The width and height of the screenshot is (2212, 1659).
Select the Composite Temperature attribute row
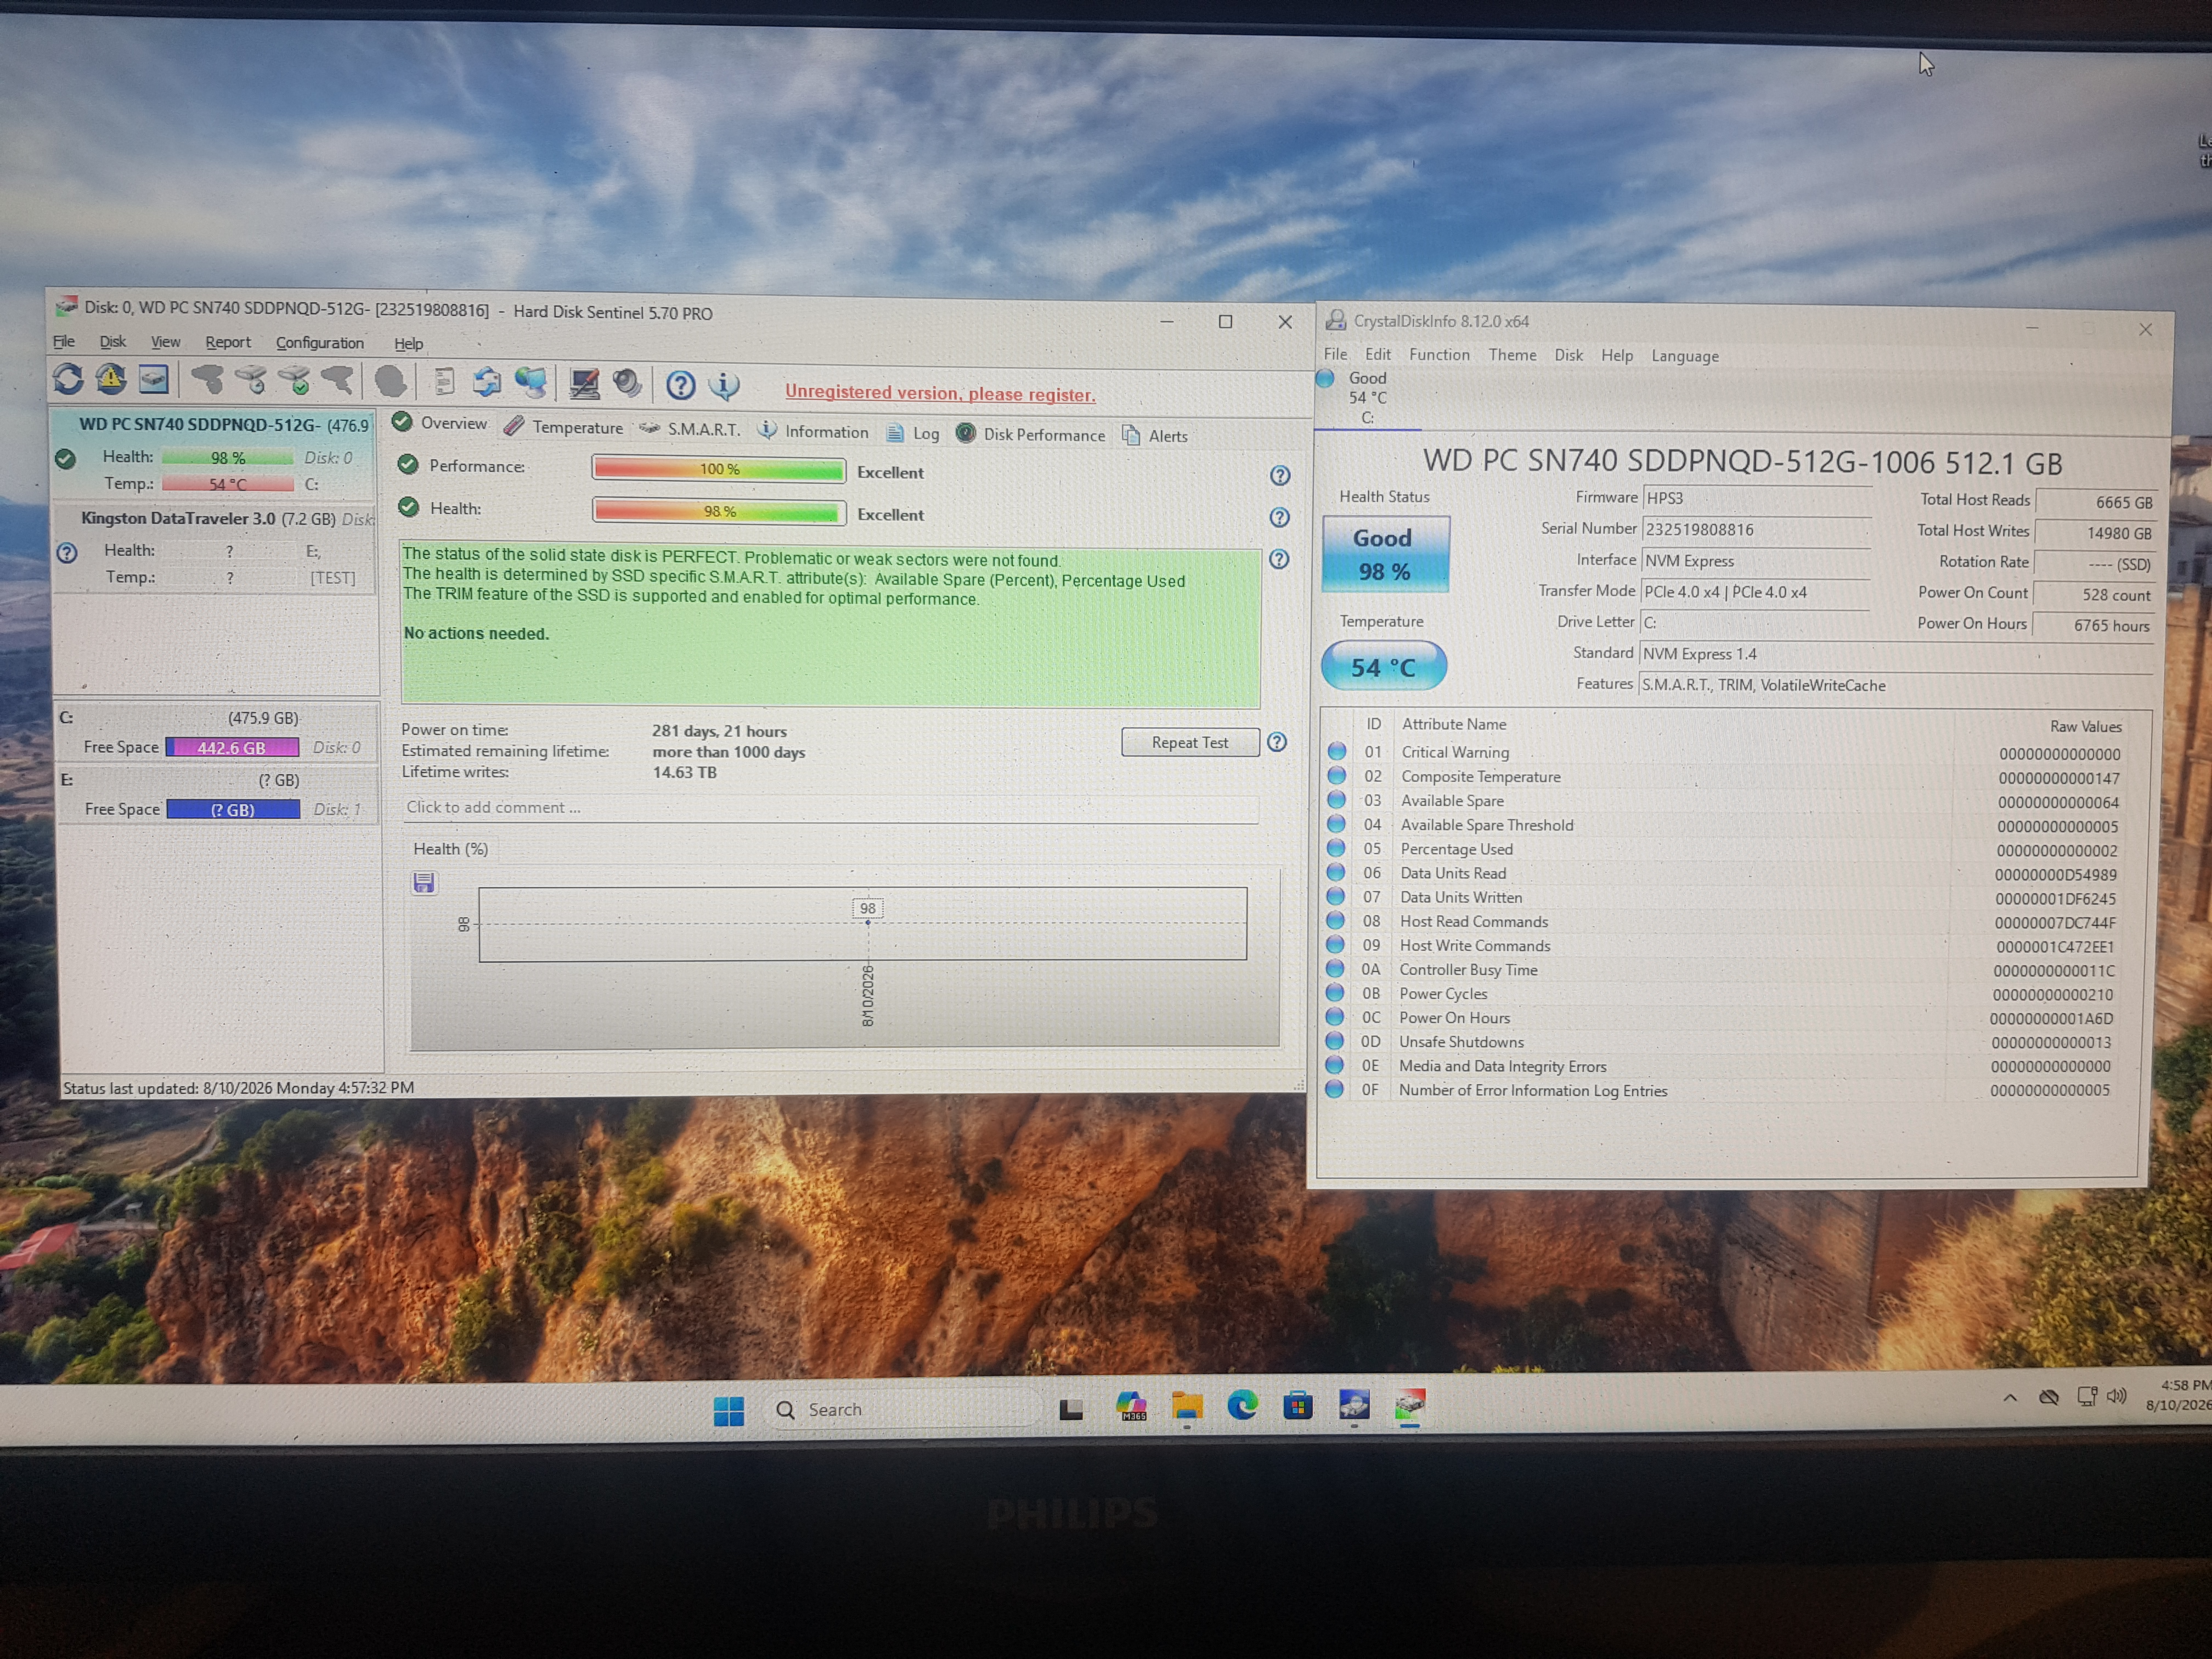[x=1734, y=777]
